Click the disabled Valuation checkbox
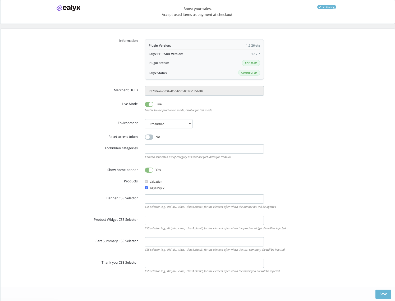Image resolution: width=395 pixels, height=301 pixels. 146,182
